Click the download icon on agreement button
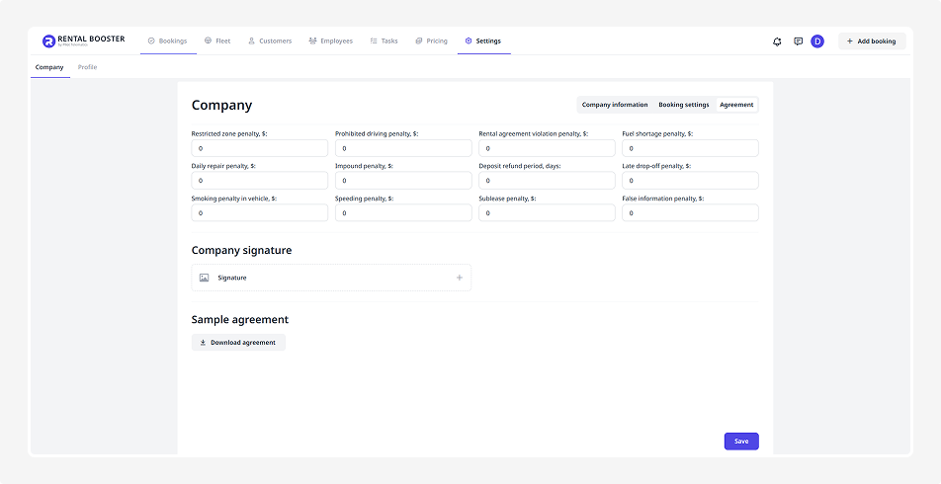 203,343
